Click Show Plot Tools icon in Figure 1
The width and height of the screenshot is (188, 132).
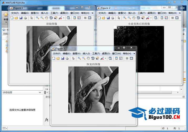point(90,18)
